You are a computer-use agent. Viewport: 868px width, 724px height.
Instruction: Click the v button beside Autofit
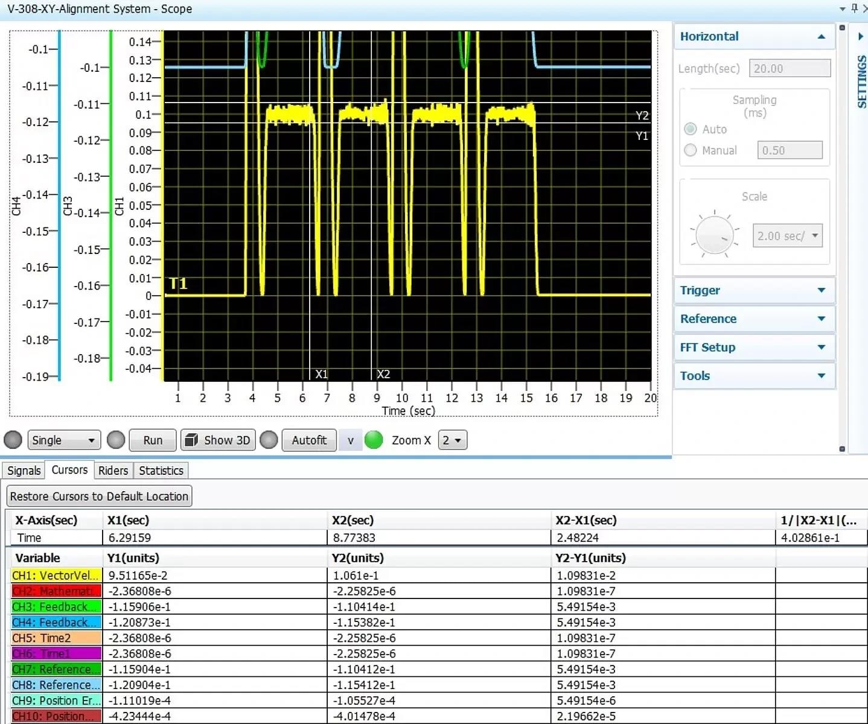pos(350,440)
